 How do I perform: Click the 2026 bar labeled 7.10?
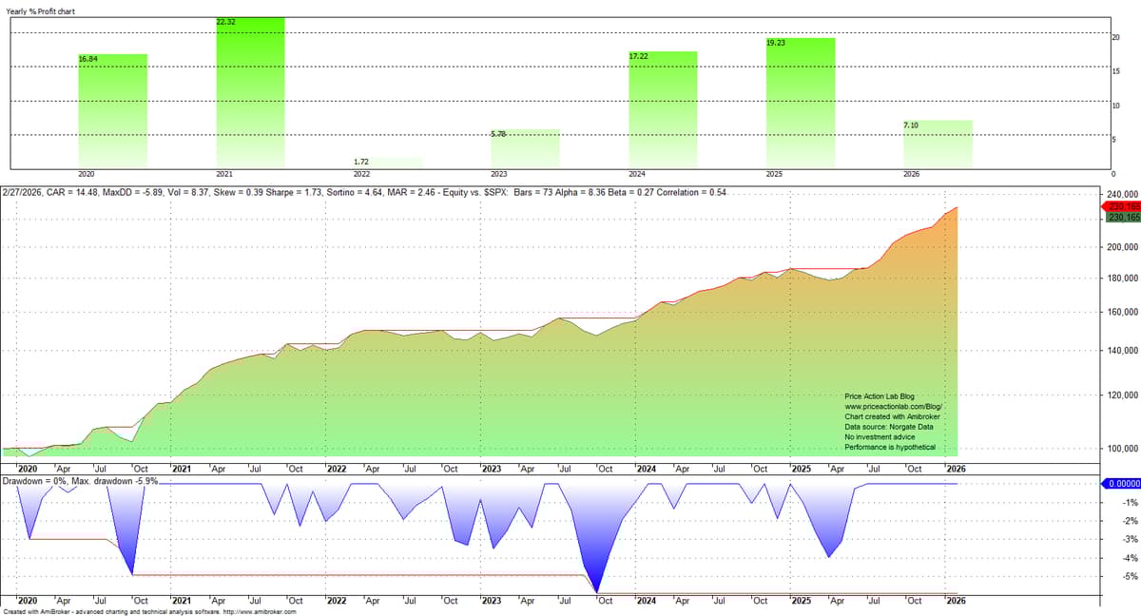click(x=937, y=143)
